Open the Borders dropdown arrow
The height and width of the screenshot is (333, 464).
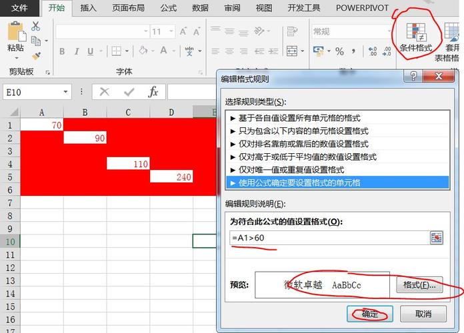click(127, 51)
